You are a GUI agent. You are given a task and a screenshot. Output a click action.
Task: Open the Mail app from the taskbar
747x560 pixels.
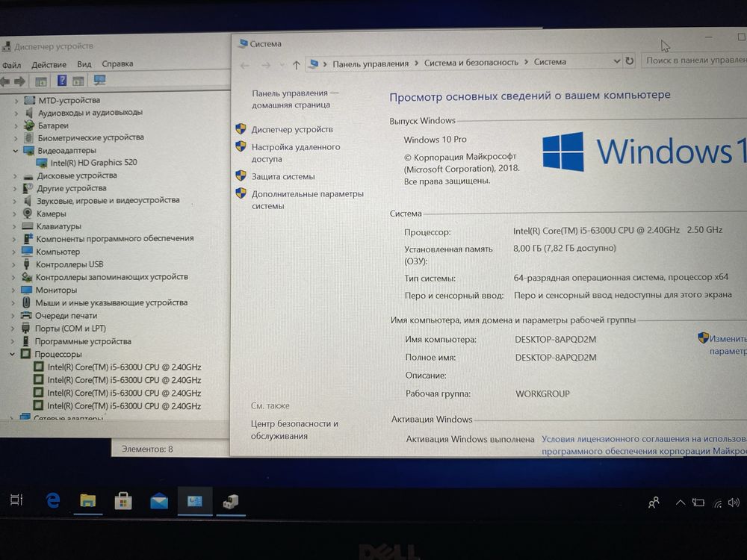[158, 502]
